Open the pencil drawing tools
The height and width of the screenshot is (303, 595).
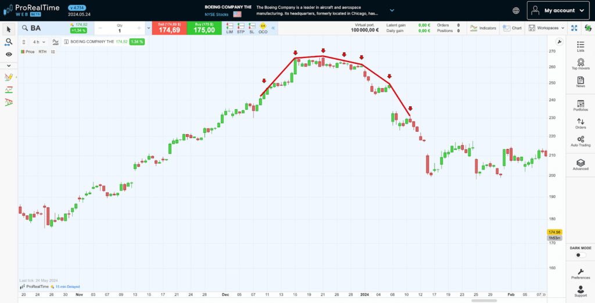9,77
